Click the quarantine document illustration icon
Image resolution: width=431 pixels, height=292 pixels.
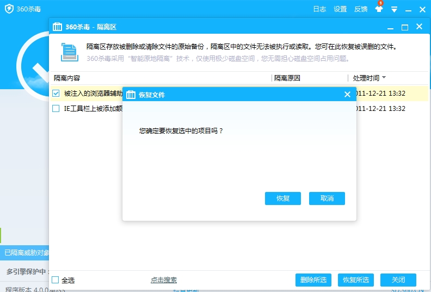click(x=70, y=52)
